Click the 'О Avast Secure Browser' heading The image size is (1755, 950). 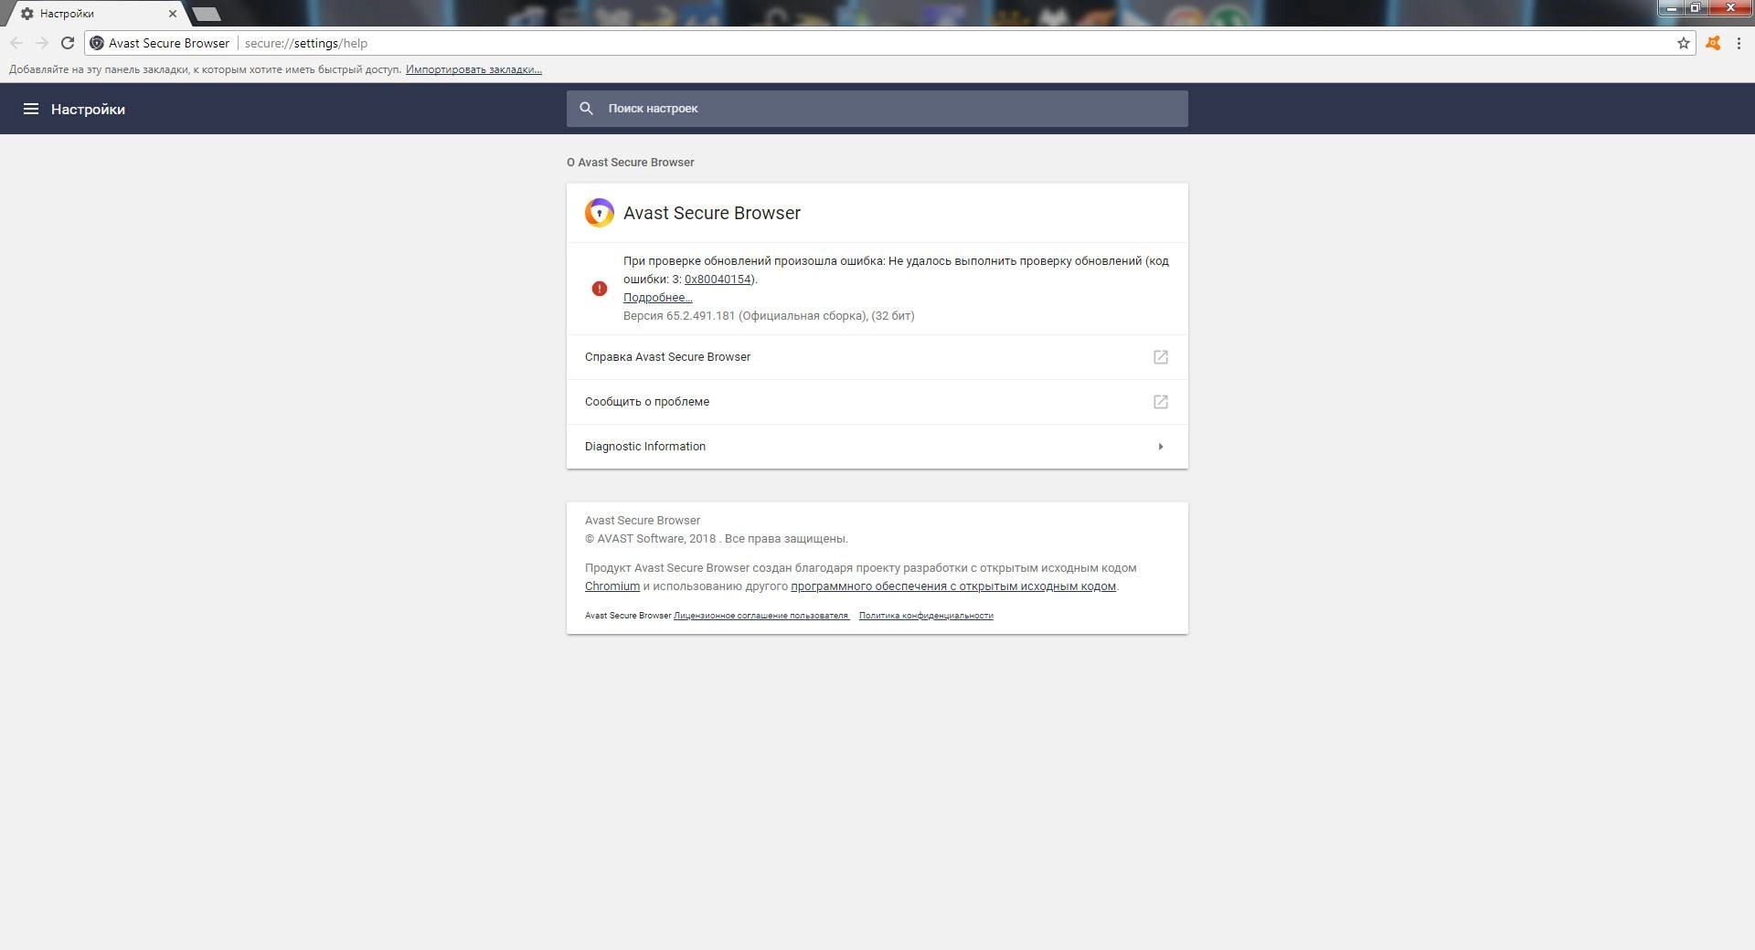tap(631, 163)
